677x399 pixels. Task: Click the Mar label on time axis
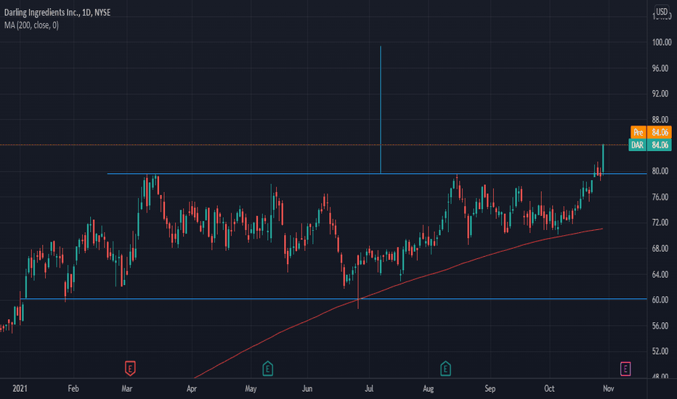(x=127, y=389)
